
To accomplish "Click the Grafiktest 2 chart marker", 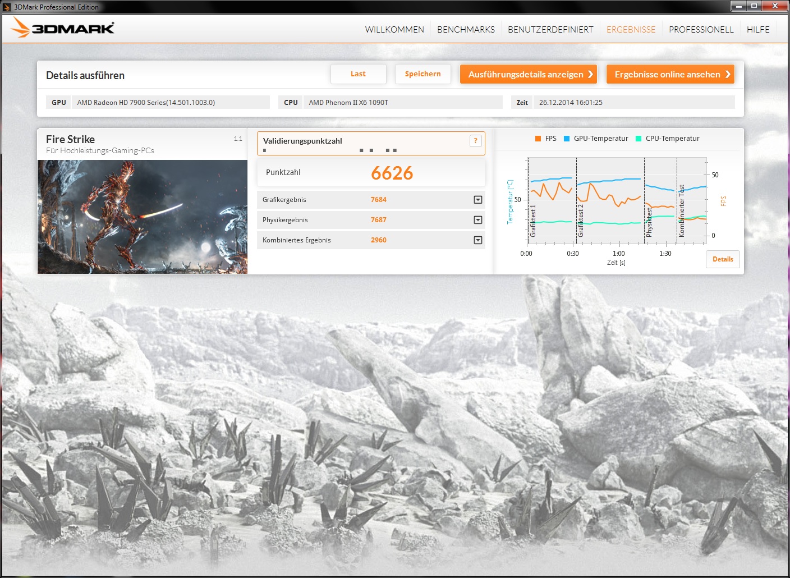I will pos(581,220).
